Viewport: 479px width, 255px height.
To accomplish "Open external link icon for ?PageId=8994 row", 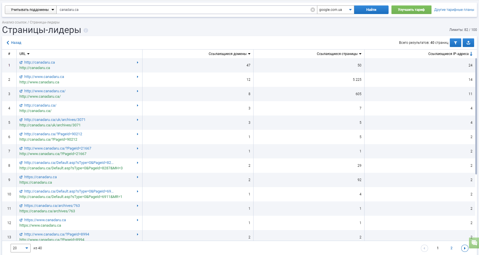I will (x=21, y=234).
